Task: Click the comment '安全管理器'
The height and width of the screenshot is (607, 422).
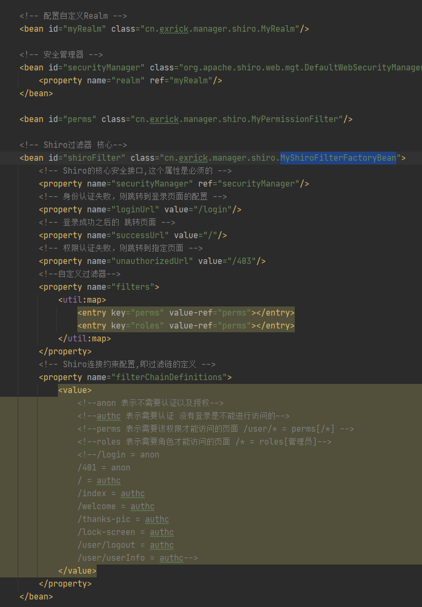Action: [61, 55]
